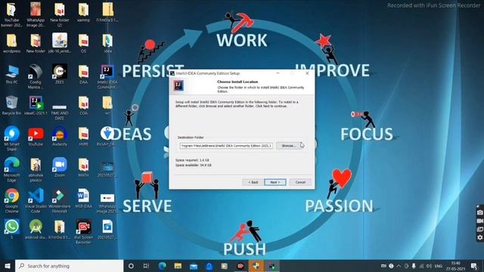Select the YouTube desktop shortcut
The height and width of the screenshot is (272, 484).
[x=36, y=136]
